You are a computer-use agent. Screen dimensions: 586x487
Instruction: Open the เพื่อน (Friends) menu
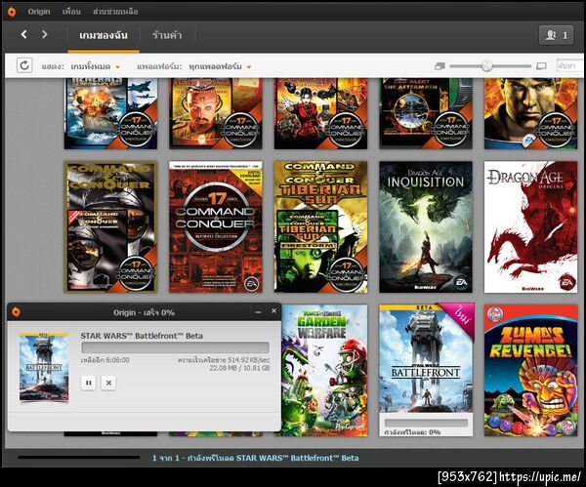point(71,12)
